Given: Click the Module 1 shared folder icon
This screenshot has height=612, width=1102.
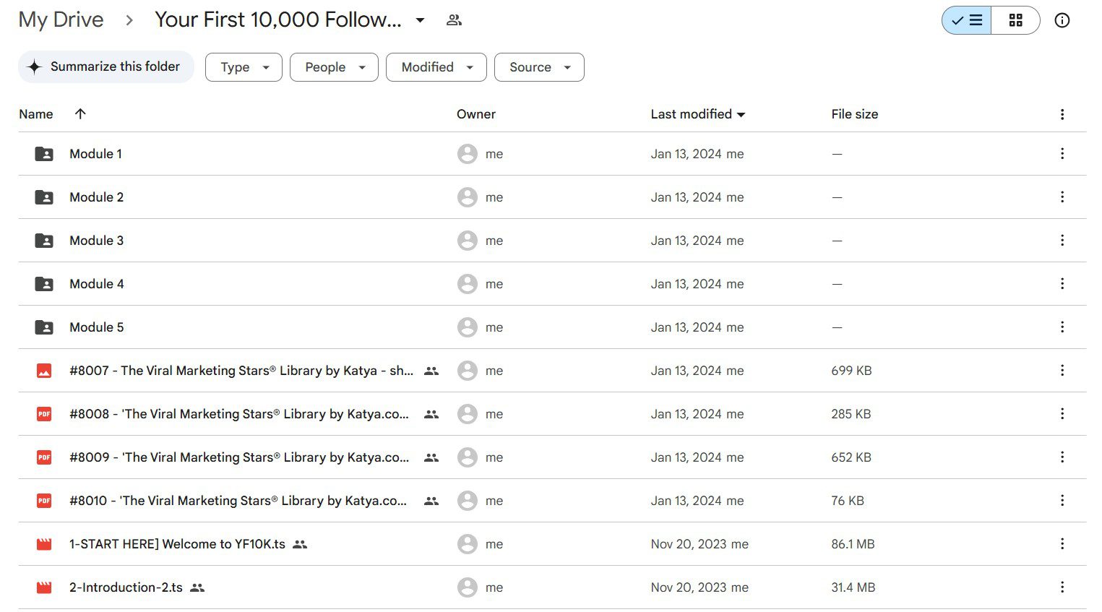Looking at the screenshot, I should click(x=44, y=154).
